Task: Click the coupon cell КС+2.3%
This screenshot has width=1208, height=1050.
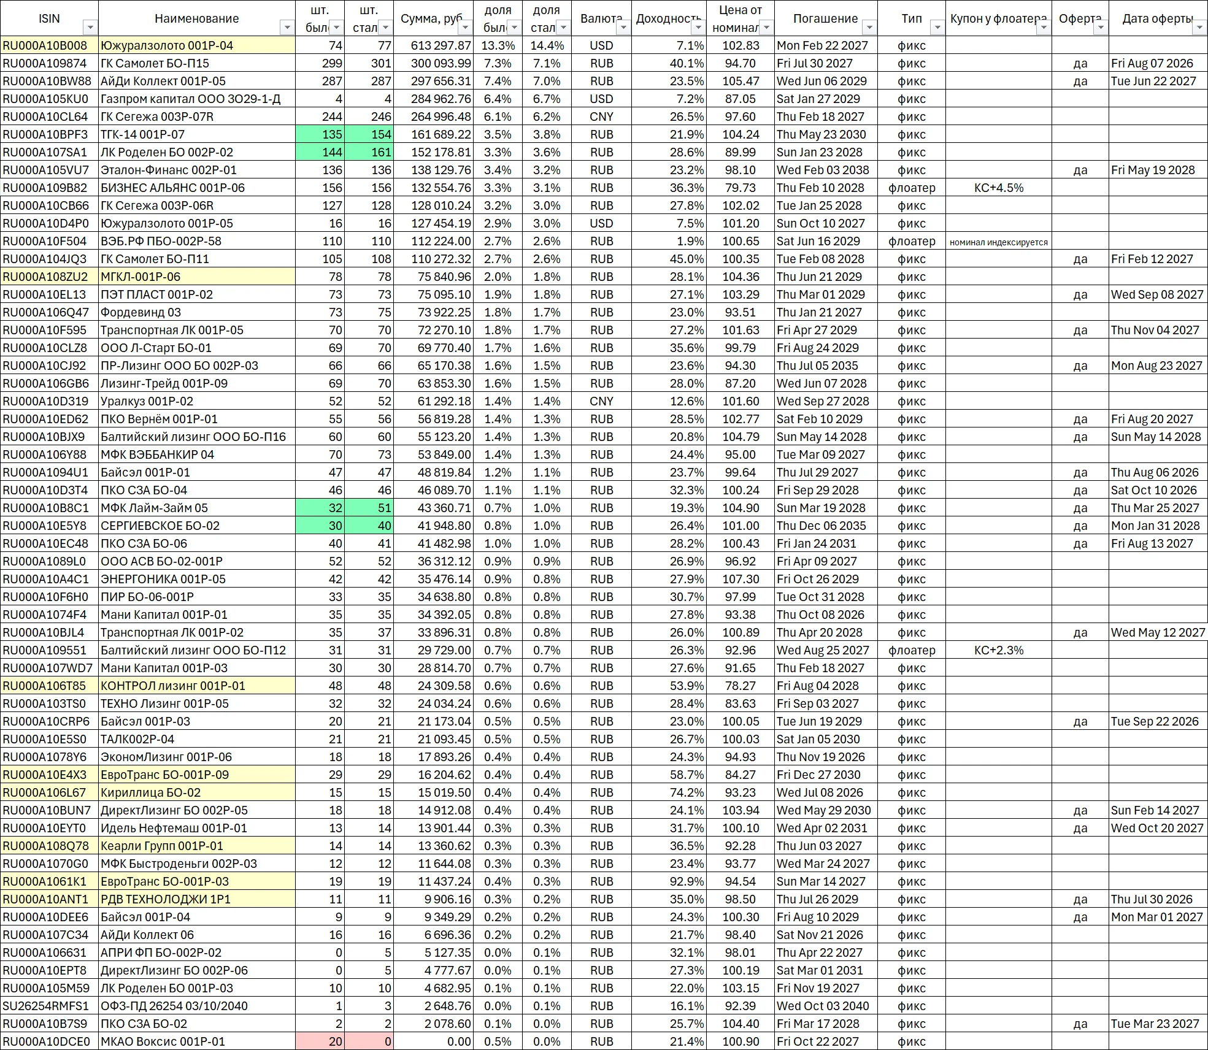Action: point(999,650)
